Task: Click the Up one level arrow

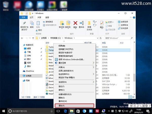Action: click(x=33, y=38)
